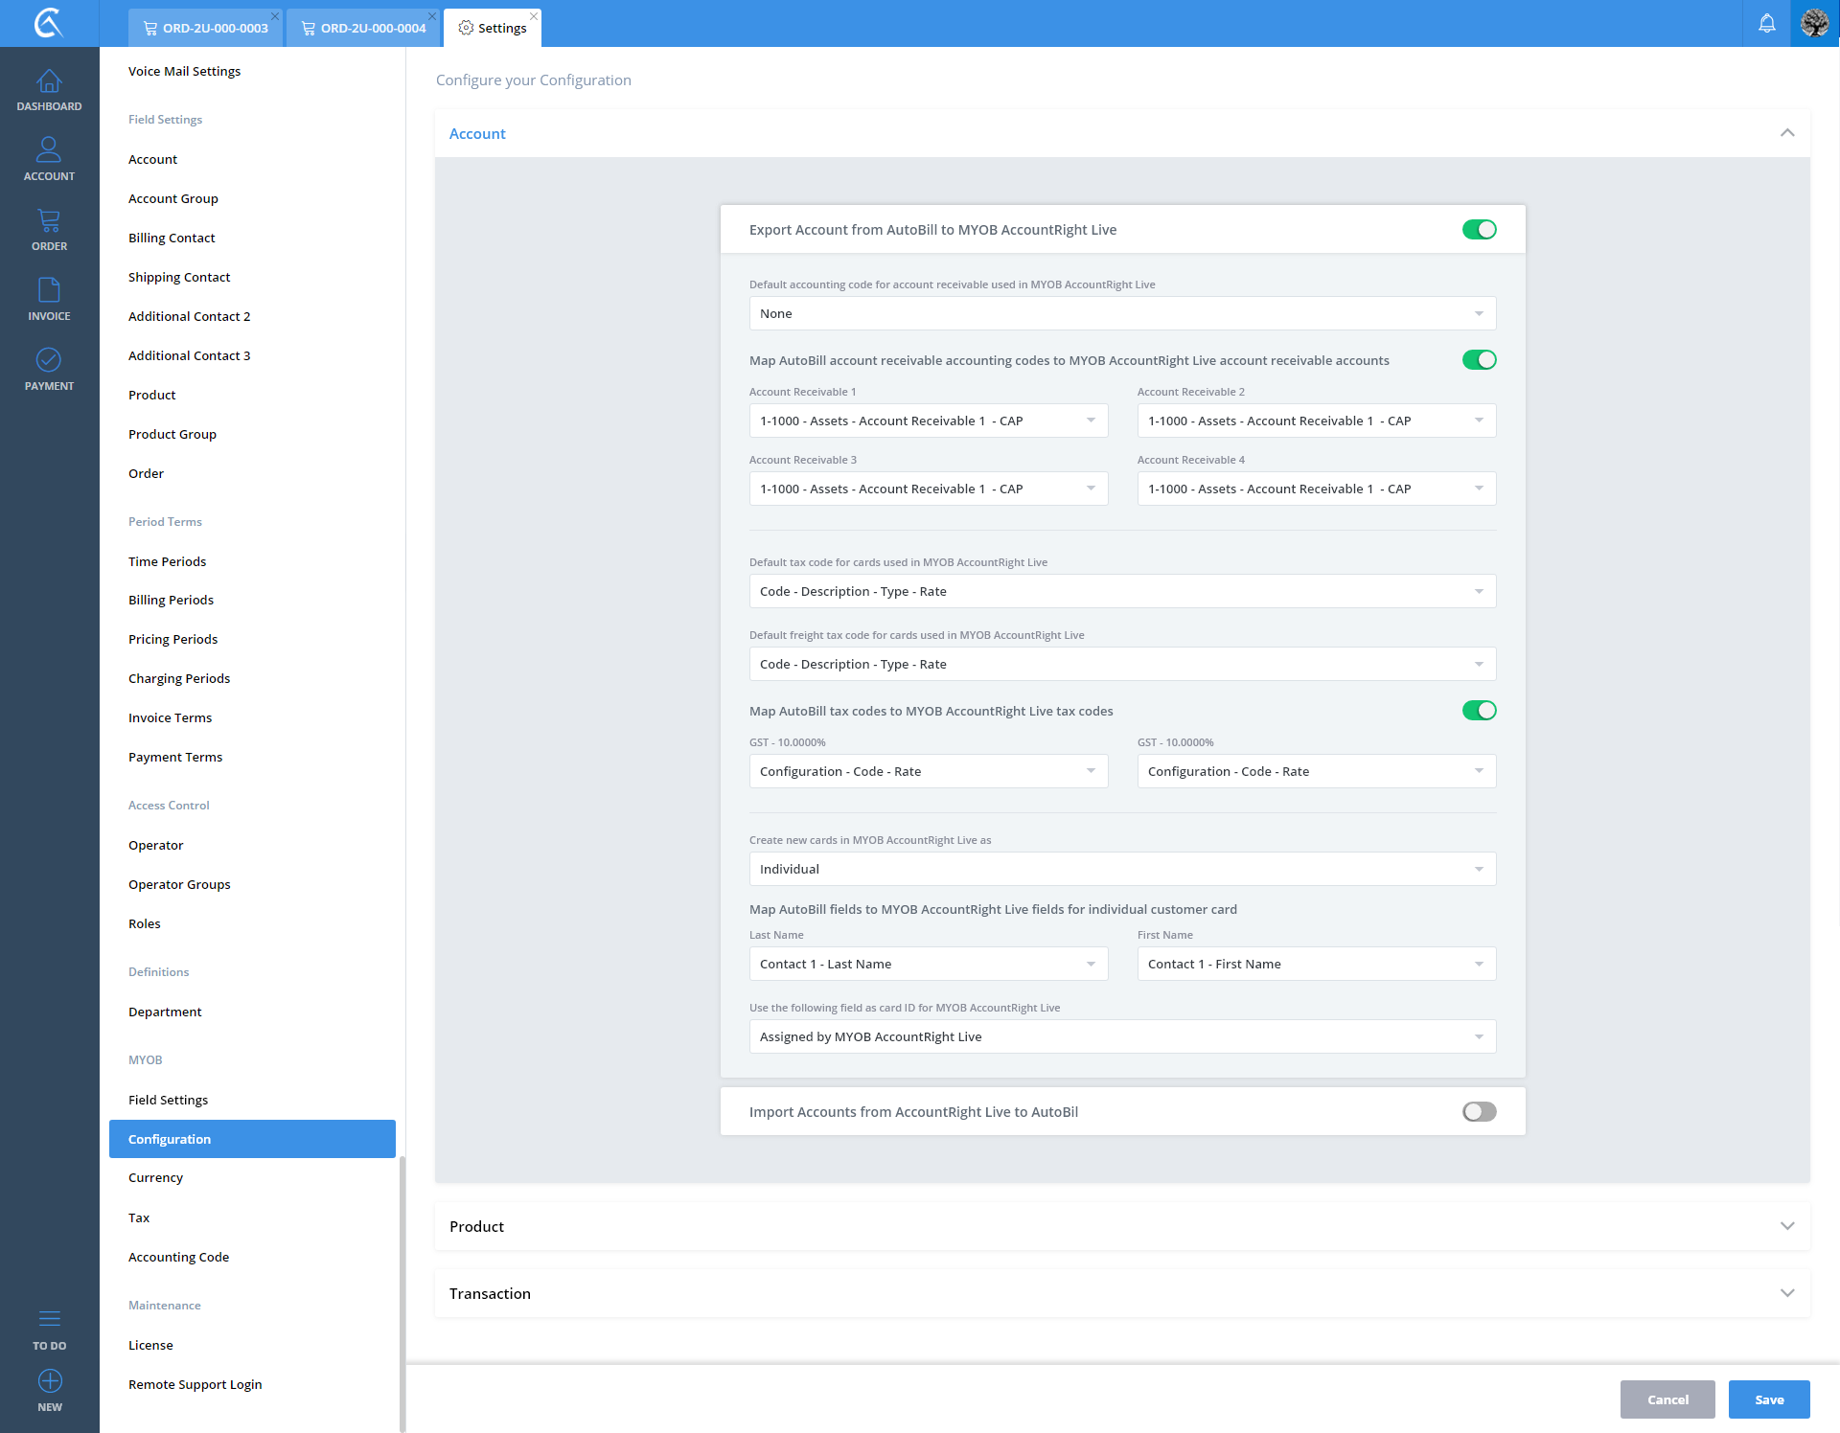
Task: Click the Save button
Action: 1768,1399
